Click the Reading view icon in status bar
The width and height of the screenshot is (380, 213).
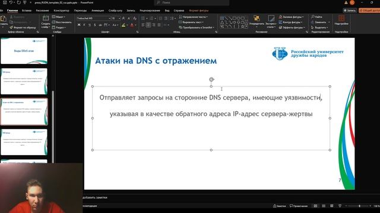pos(331,206)
